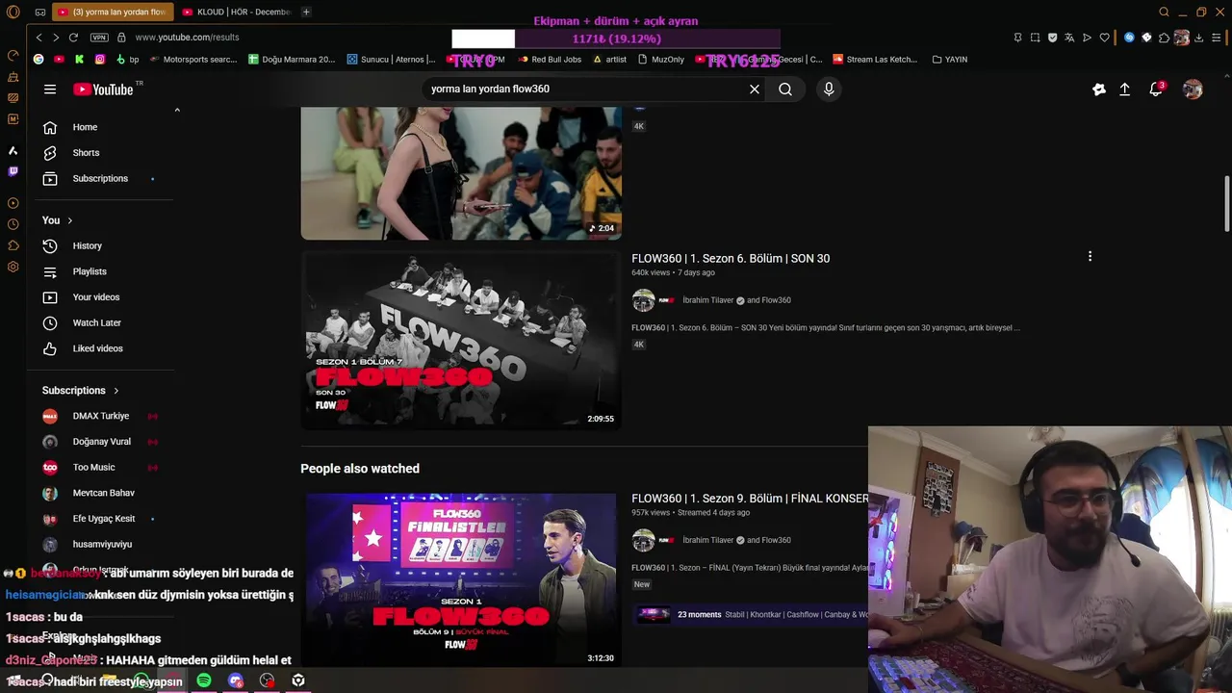Screen dimensions: 1232x693
Task: Open the Google bookmark icon
Action: 38,60
